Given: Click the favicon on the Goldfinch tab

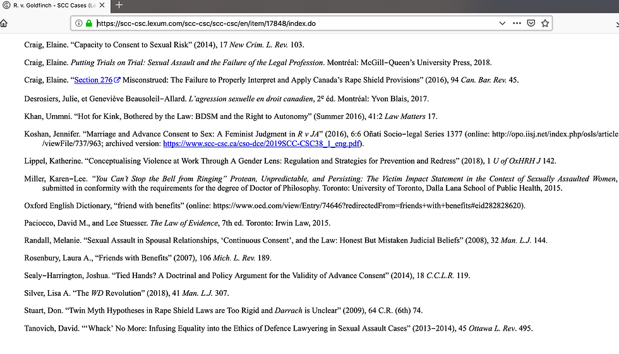Looking at the screenshot, I should (6, 5).
